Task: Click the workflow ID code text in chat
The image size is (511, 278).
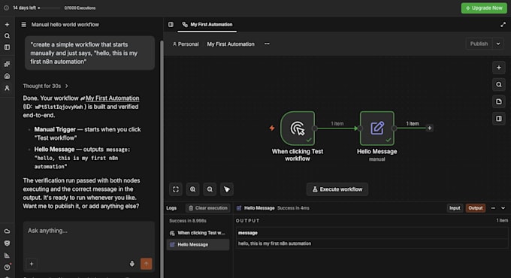Action: click(x=59, y=107)
